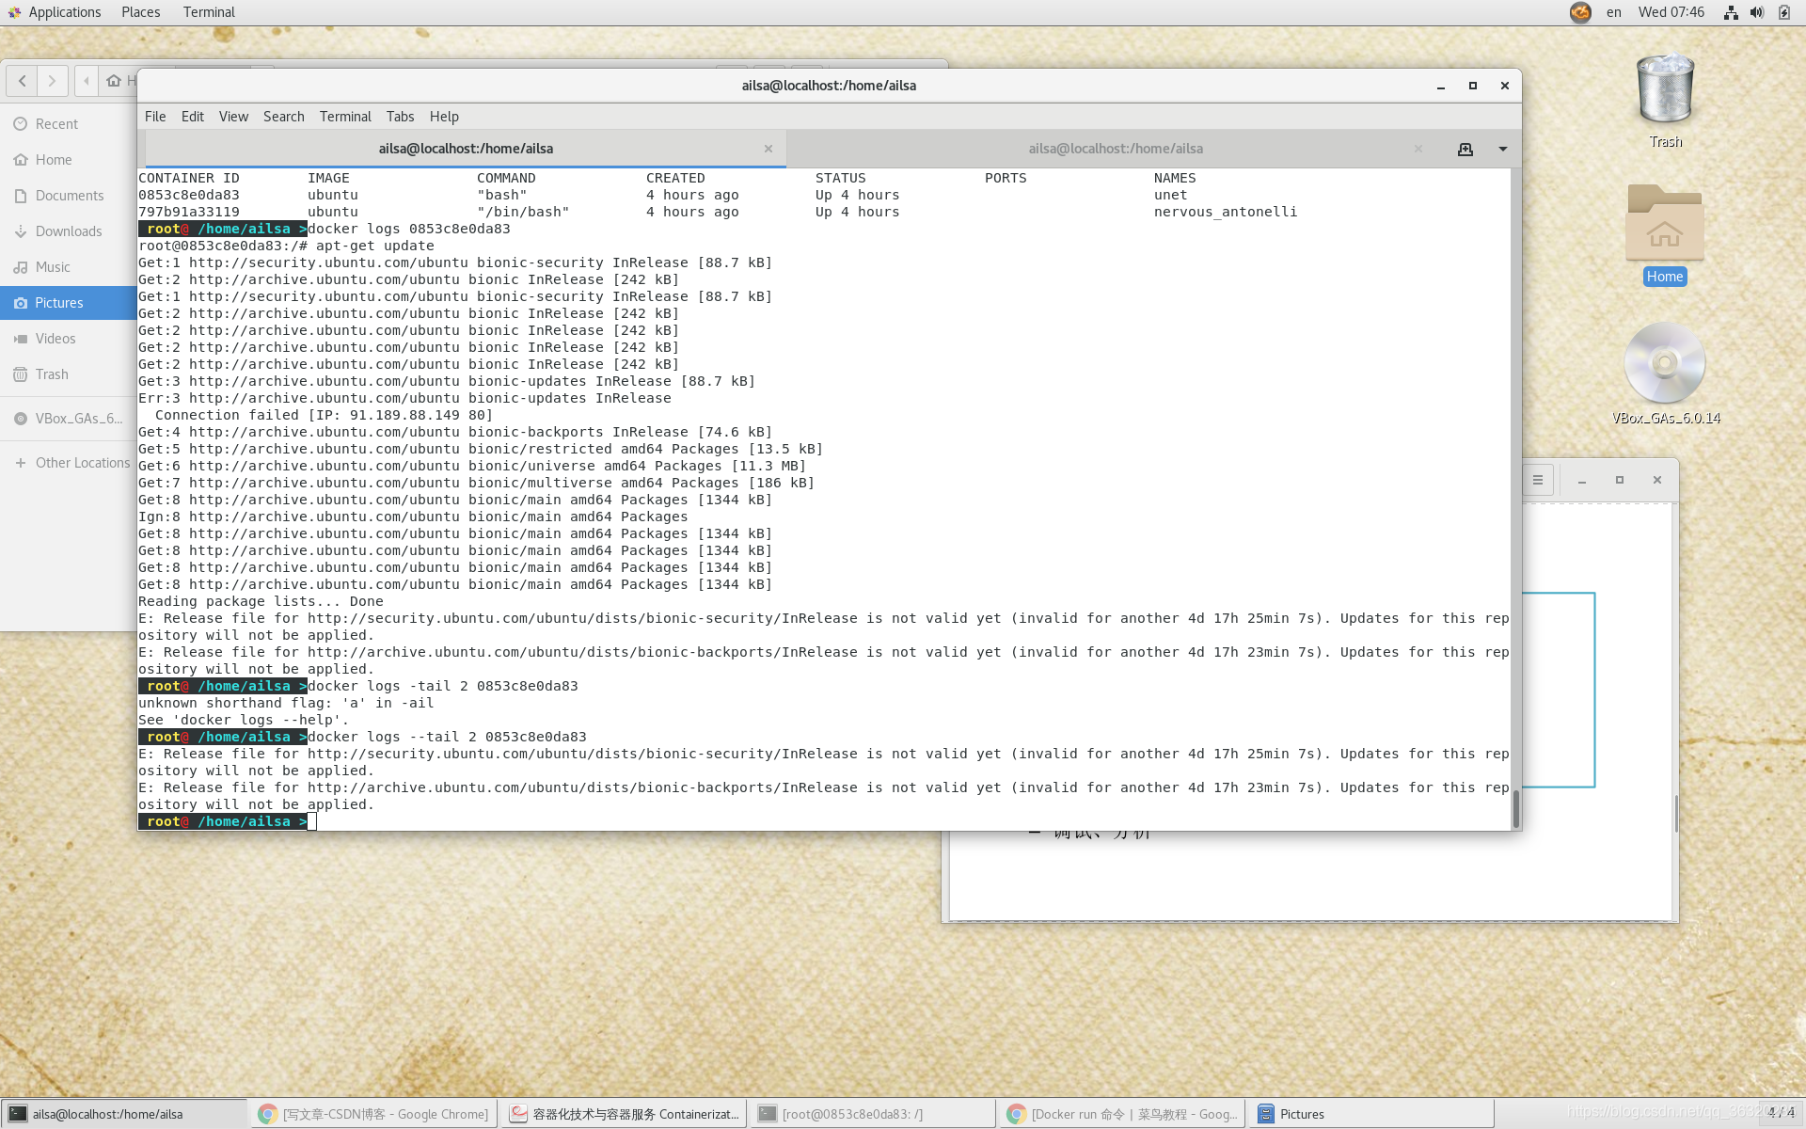Open the Search menu in terminal
1806x1129 pixels.
click(x=283, y=117)
